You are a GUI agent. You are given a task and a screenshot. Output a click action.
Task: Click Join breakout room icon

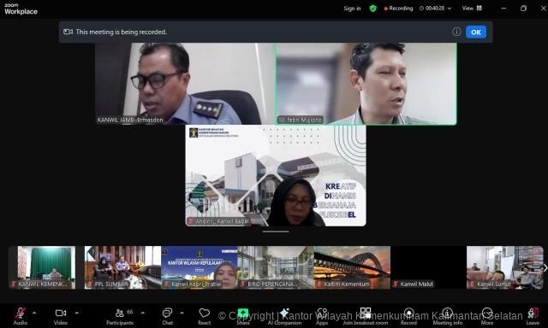pyautogui.click(x=366, y=313)
